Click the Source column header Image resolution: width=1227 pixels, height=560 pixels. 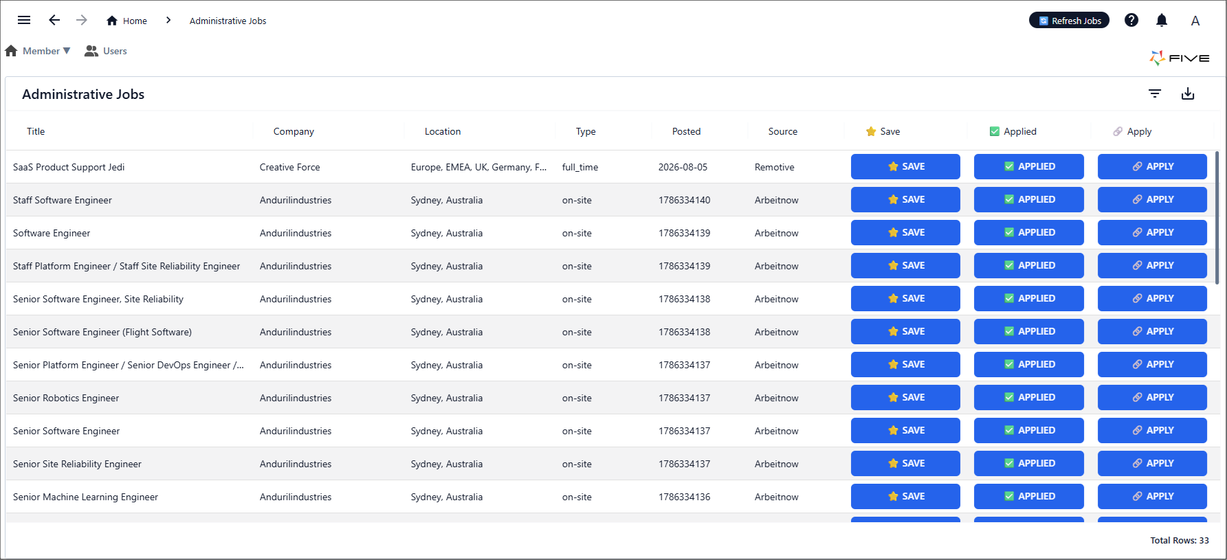coord(783,131)
